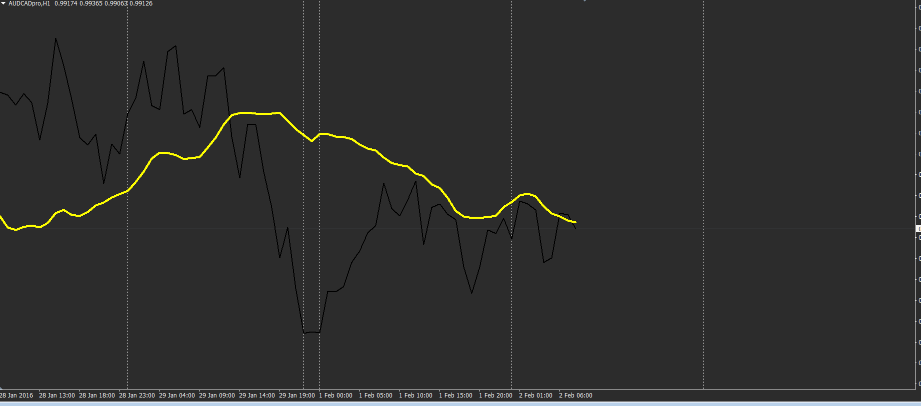Click the chart shift marker at top edge
The width and height of the screenshot is (921, 406).
584,1
